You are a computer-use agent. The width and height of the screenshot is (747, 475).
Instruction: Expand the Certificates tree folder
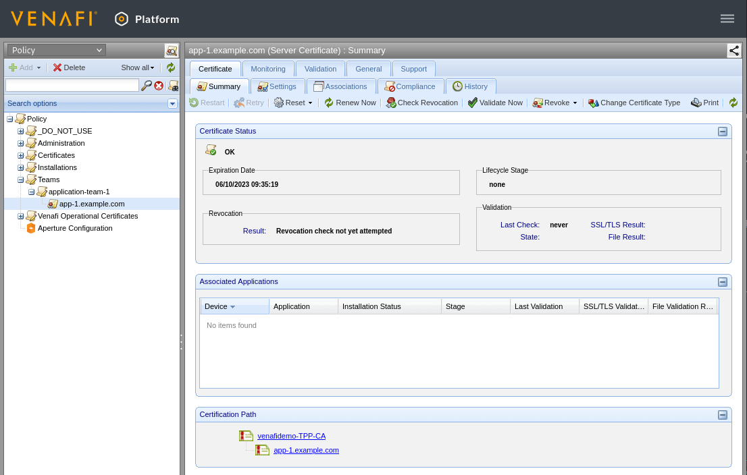pyautogui.click(x=21, y=155)
